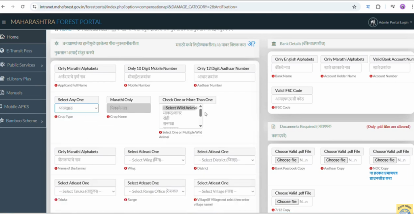The height and width of the screenshot is (214, 414).
Task: Click the Home icon in sidebar
Action: [x=2, y=37]
